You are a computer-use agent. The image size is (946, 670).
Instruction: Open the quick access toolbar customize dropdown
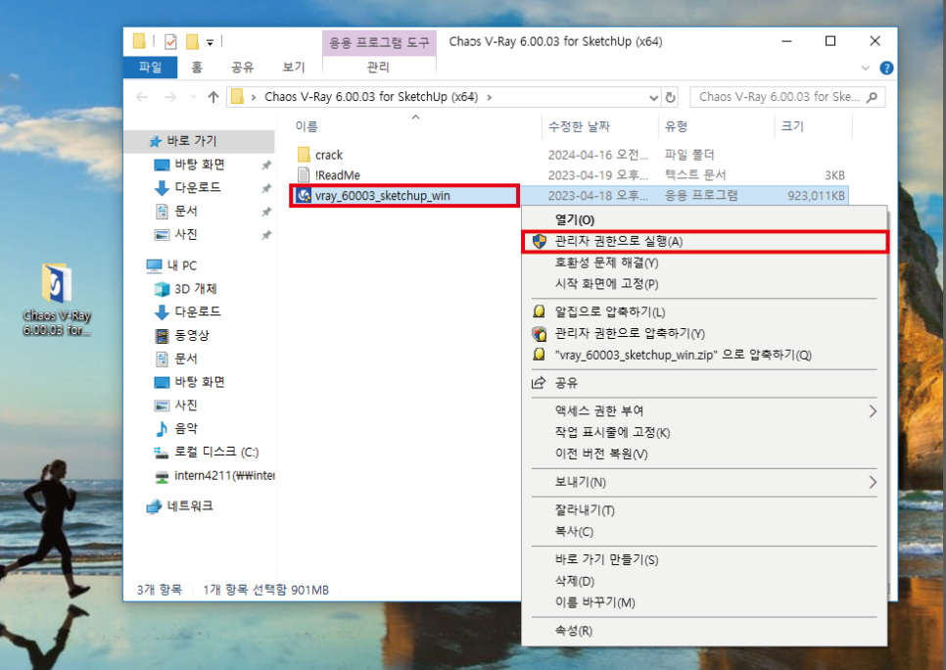coord(210,42)
